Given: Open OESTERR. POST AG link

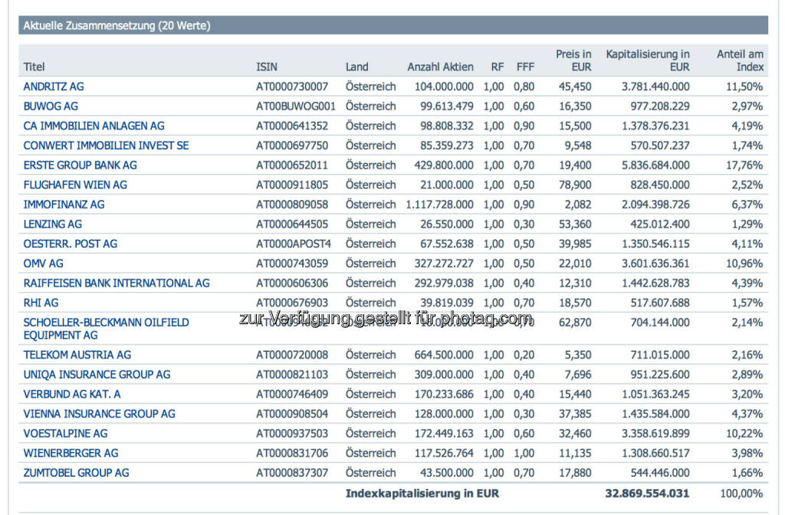Looking at the screenshot, I should tap(70, 244).
